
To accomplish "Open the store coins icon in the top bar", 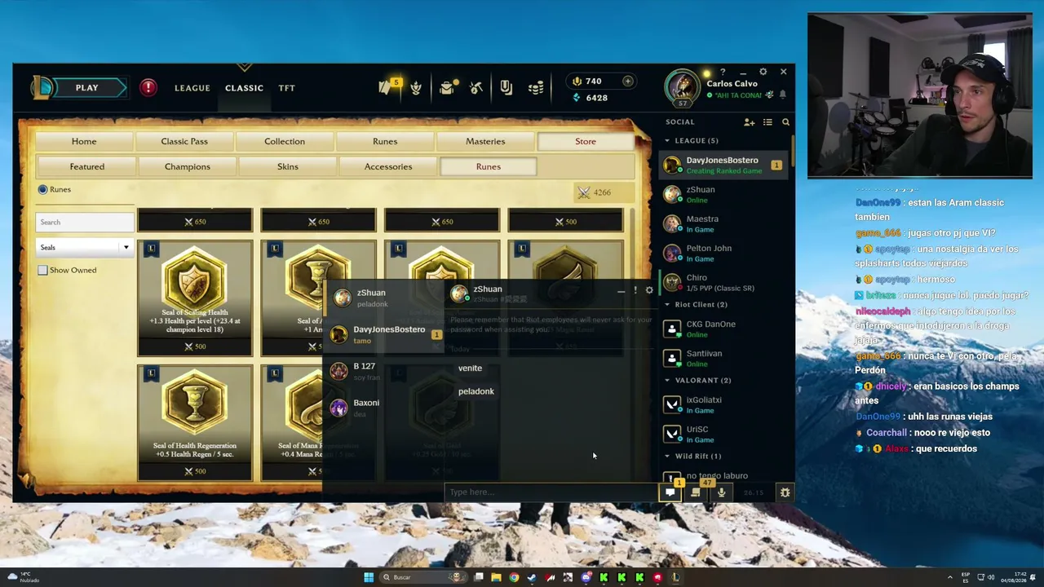I will [x=536, y=87].
